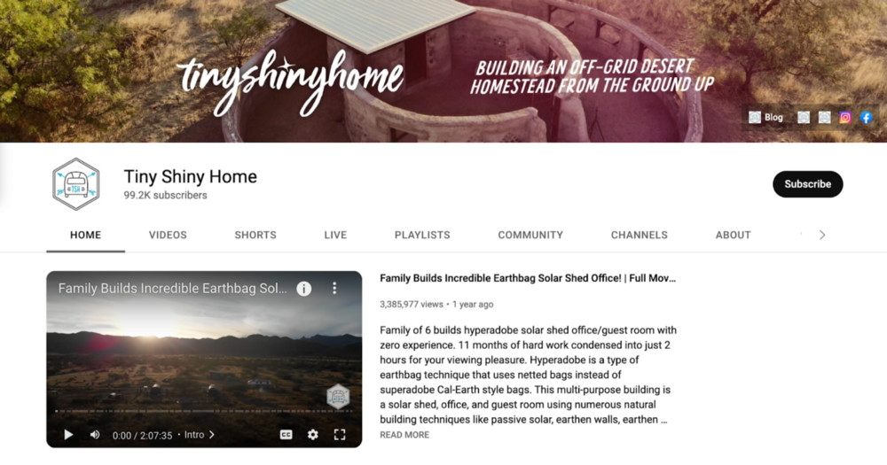Screen dimensions: 887x465
Task: Play the featured video
Action: coord(68,435)
